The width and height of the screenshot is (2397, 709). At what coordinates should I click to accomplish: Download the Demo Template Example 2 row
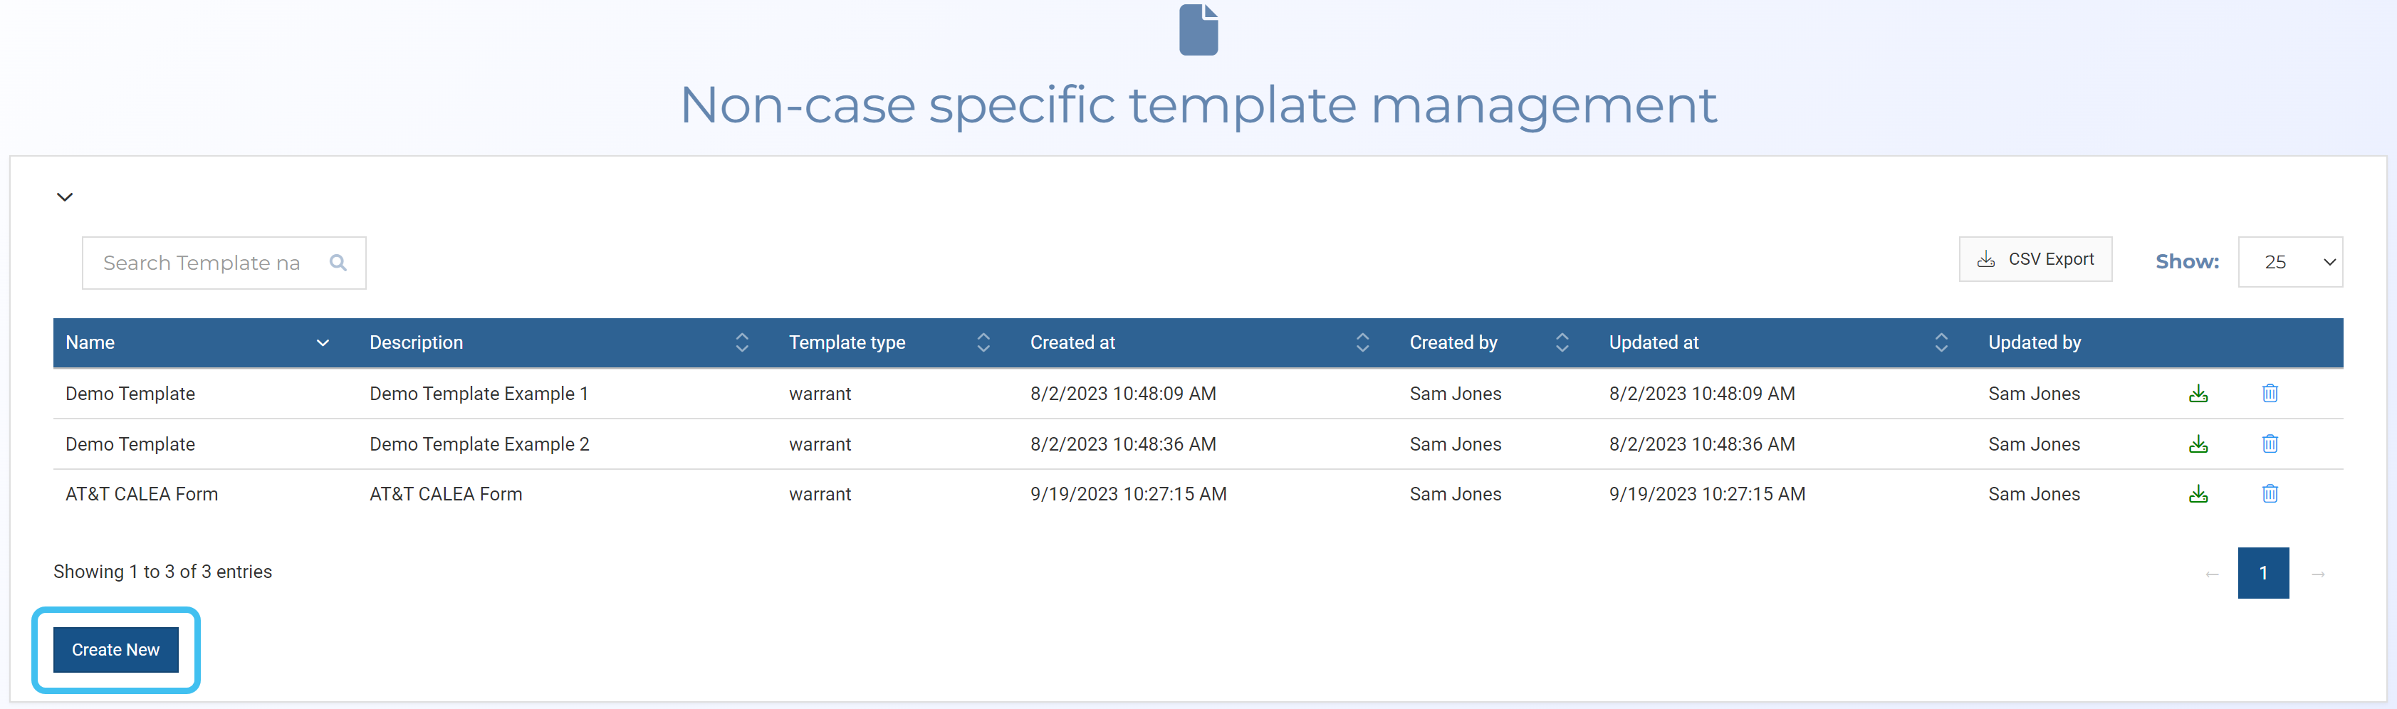[2198, 443]
